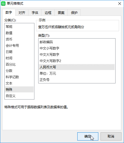Screen dimensions: 124x143
Task: Click the WPS spreadsheet logo icon
Action: [x=3, y=4]
